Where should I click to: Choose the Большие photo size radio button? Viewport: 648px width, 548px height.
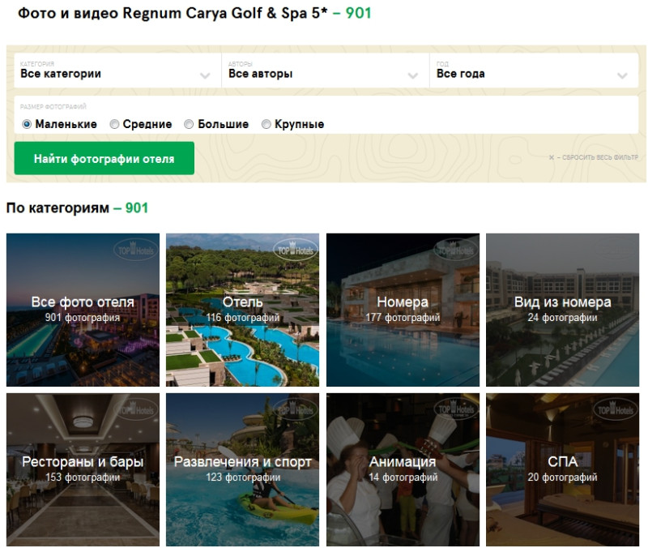[x=189, y=124]
